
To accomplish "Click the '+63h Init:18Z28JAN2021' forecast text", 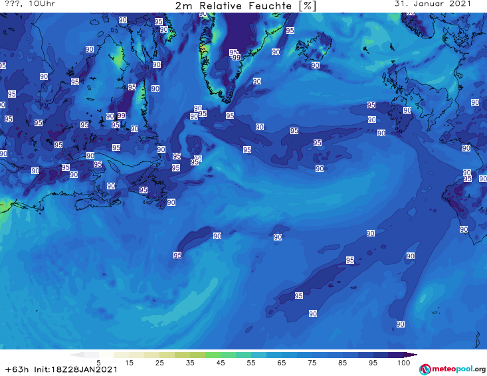I will (x=62, y=369).
